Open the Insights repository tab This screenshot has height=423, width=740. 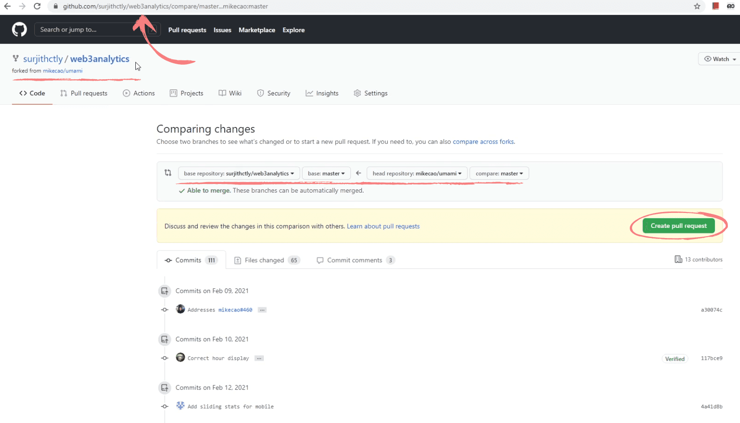(x=322, y=93)
